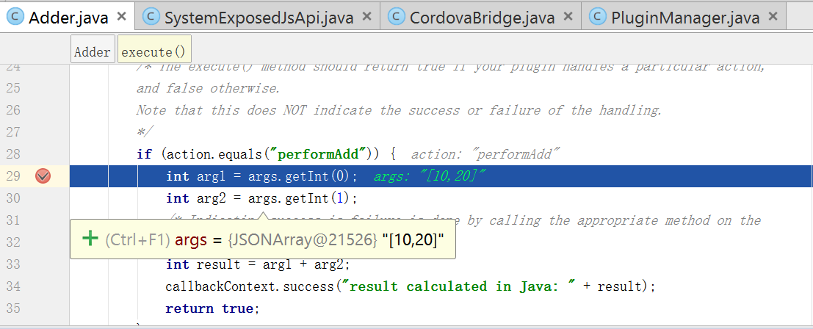Expand the args JSONArray value with plus
Viewport: 813px width, 329px height.
pyautogui.click(x=90, y=239)
